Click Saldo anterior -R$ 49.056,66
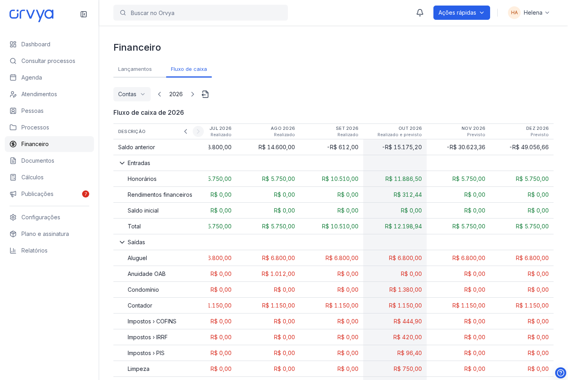Viewport: 571px width, 380px height. (x=529, y=147)
